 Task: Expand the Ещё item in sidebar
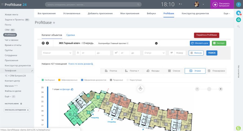point(8,96)
